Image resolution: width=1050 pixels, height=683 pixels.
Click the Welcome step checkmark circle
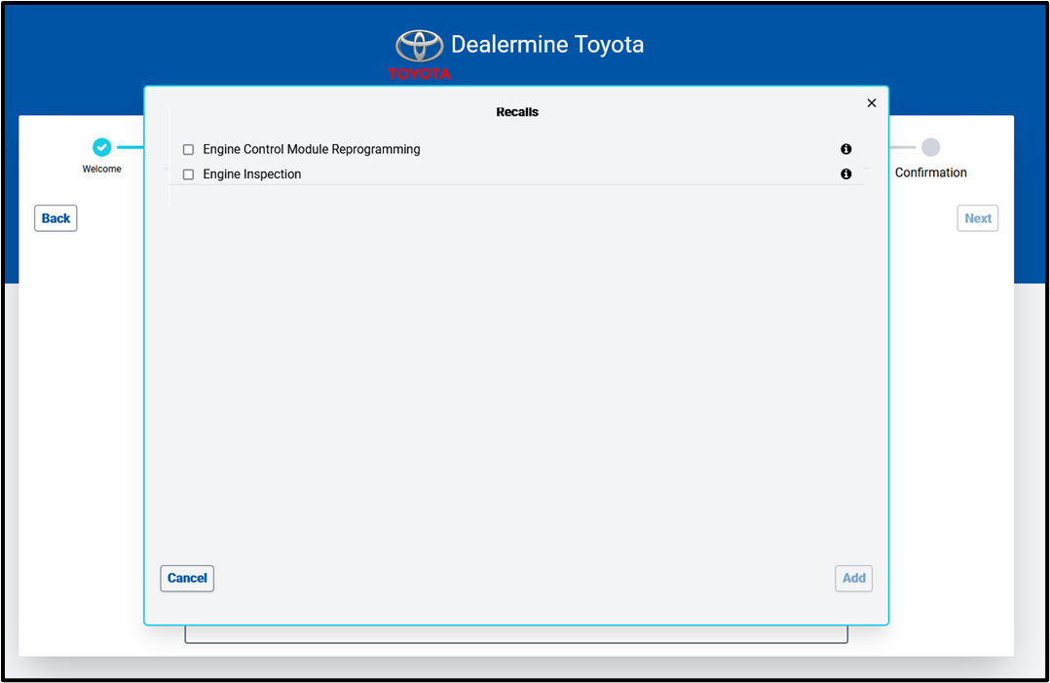[x=102, y=147]
